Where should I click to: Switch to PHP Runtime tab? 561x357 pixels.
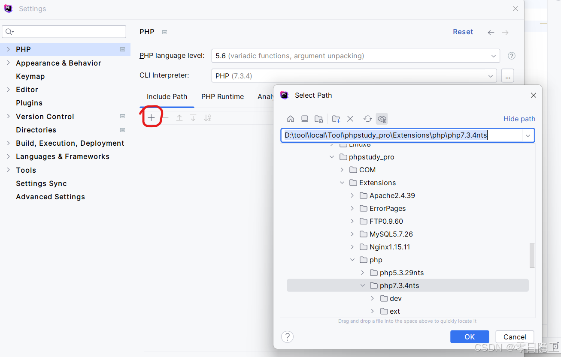222,96
